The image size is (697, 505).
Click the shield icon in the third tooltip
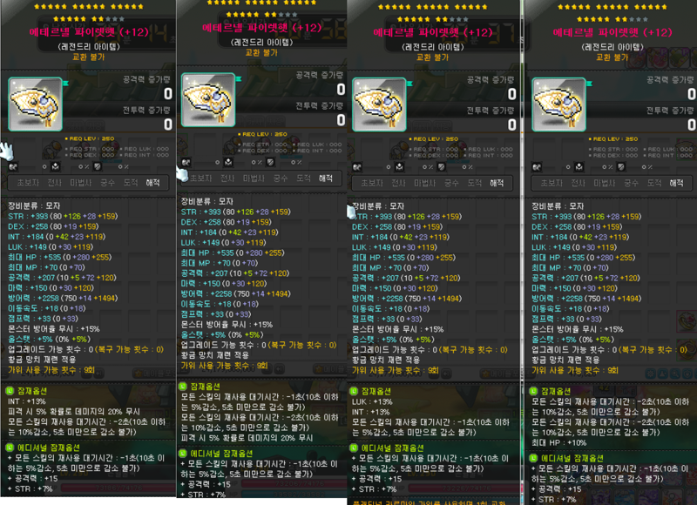click(442, 167)
